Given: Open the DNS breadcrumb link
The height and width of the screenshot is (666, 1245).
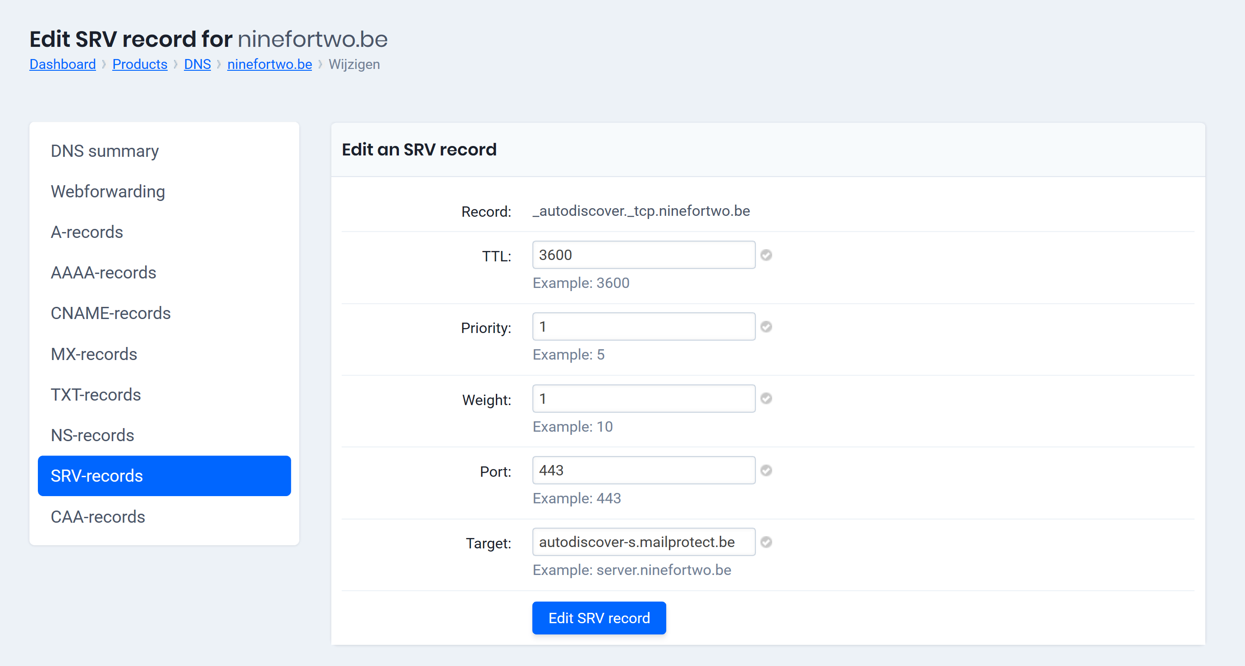Looking at the screenshot, I should [197, 64].
